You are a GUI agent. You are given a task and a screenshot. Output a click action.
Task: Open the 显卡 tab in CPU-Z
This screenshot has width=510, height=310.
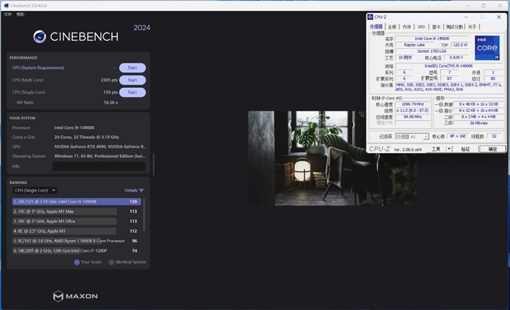click(436, 27)
